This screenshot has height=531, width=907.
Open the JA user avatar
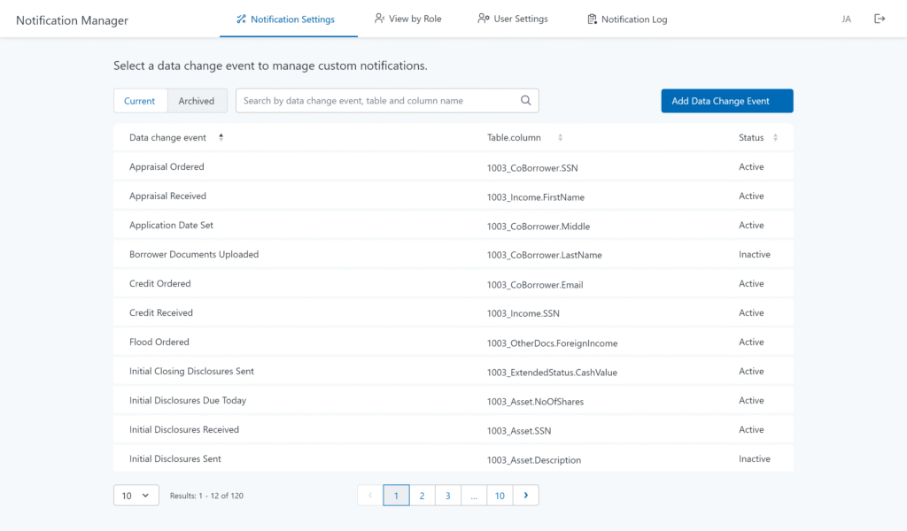tap(846, 19)
